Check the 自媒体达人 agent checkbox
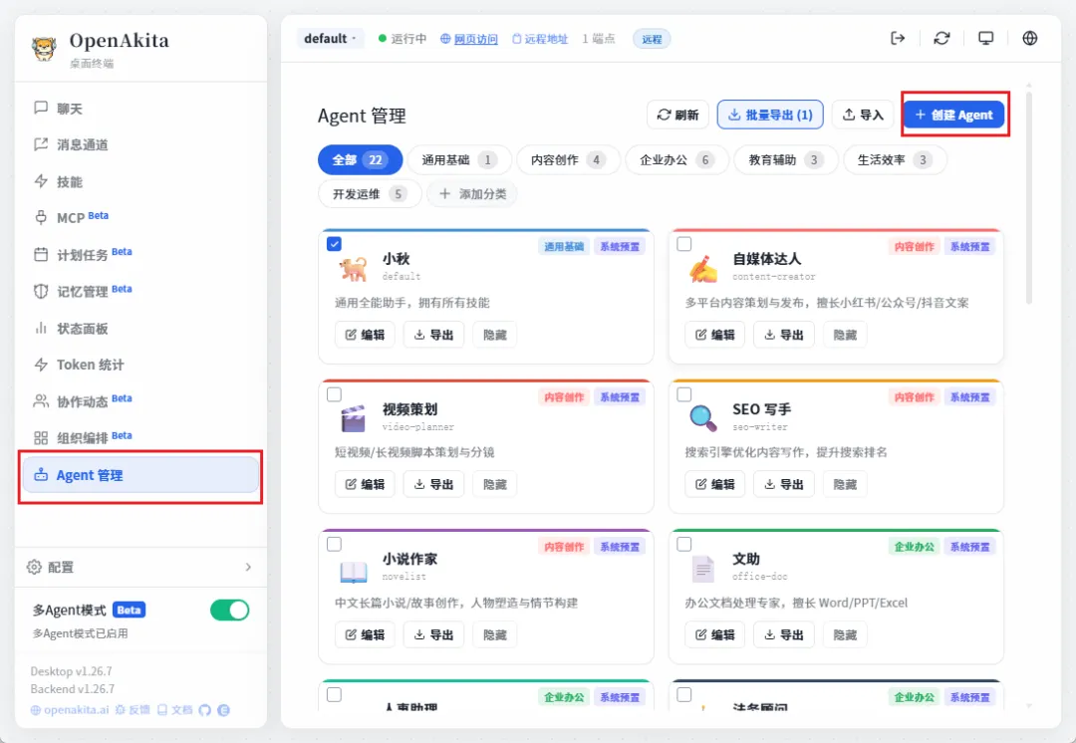Screen dimensions: 1076x743 (684, 244)
